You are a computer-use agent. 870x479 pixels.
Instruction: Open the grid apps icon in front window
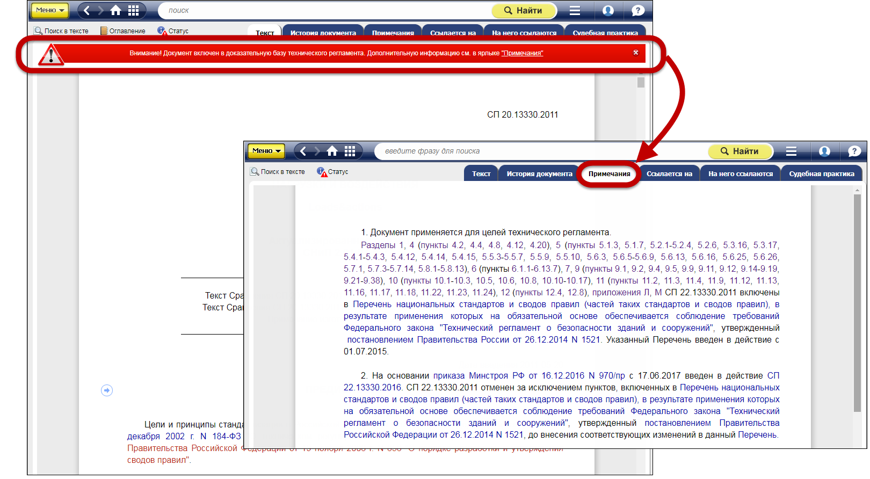(350, 151)
